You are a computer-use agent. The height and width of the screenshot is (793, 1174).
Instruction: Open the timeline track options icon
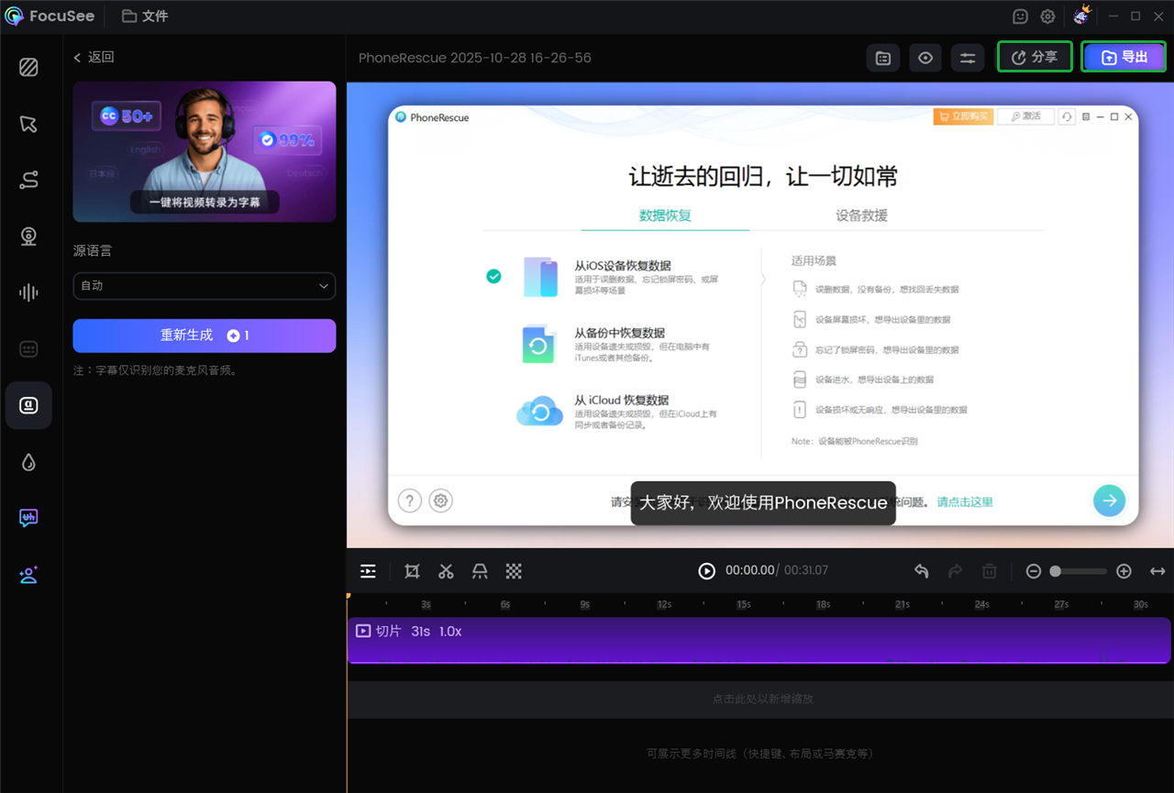tap(368, 571)
